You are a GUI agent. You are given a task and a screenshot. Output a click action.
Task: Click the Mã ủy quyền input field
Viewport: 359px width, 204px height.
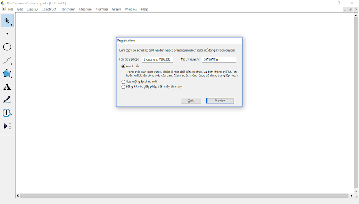219,59
